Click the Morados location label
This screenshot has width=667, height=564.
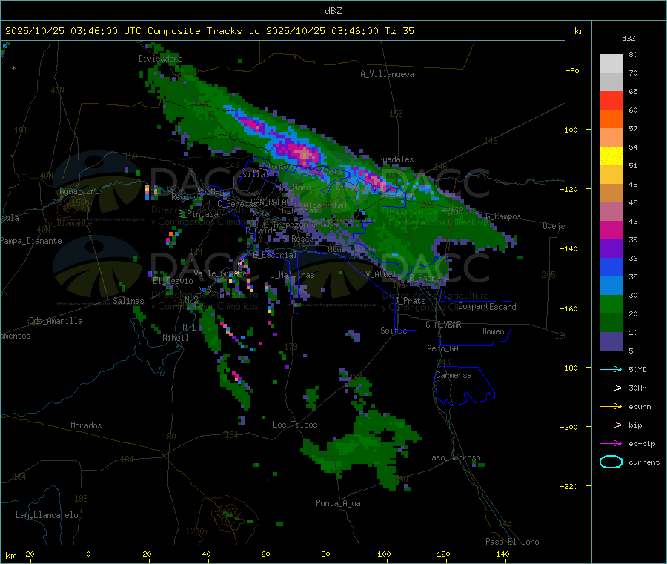(x=86, y=425)
